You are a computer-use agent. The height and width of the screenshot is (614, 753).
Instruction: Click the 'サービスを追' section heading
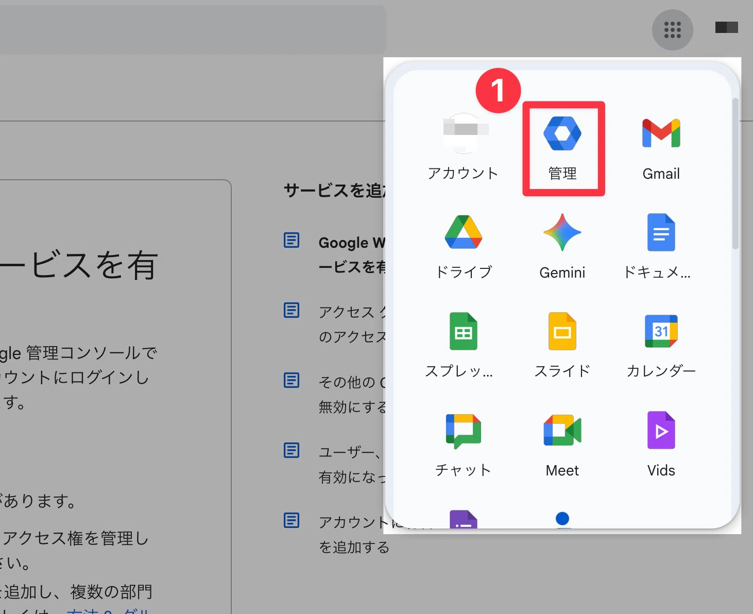(x=334, y=191)
